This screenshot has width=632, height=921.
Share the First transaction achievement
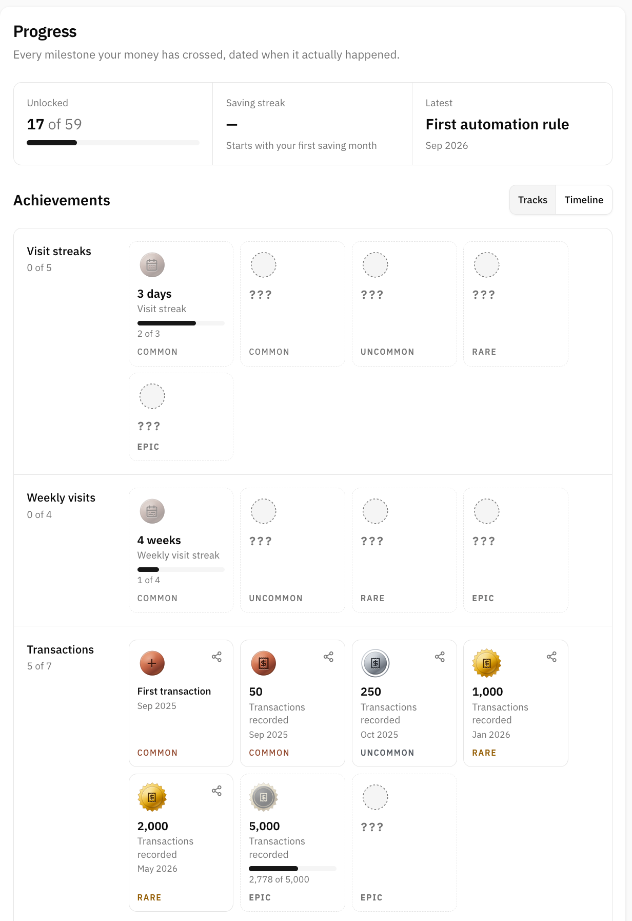[x=216, y=657]
